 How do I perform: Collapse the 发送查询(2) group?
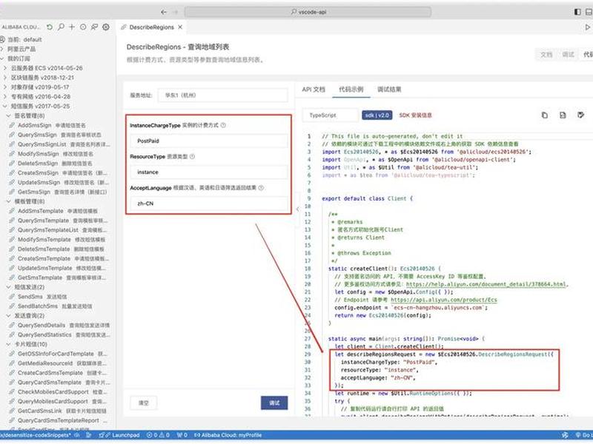click(x=9, y=316)
